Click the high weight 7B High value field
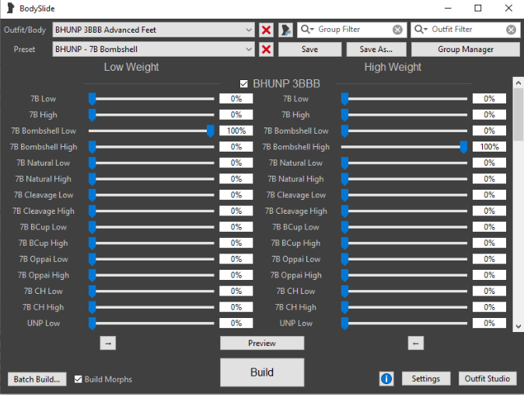 (x=489, y=114)
